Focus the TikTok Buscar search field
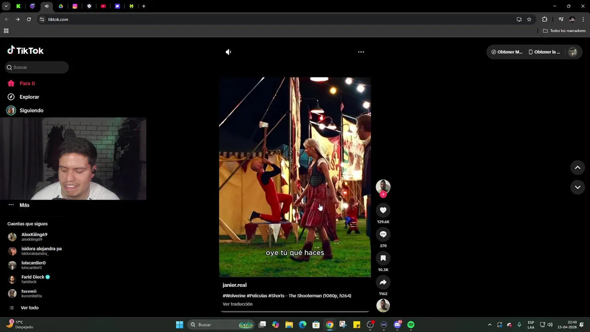The image size is (590, 332). point(37,67)
